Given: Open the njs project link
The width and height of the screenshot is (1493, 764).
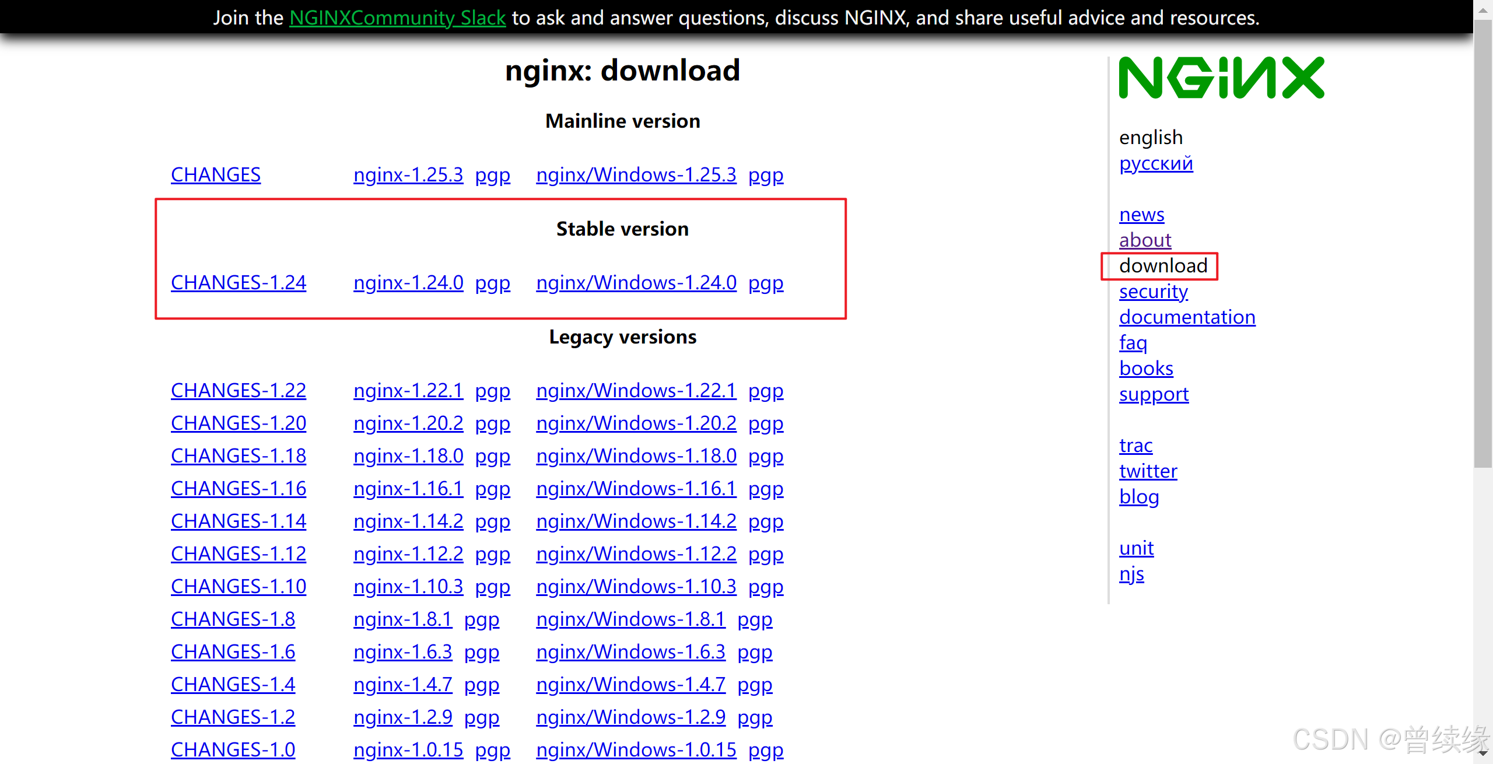Looking at the screenshot, I should pos(1131,574).
